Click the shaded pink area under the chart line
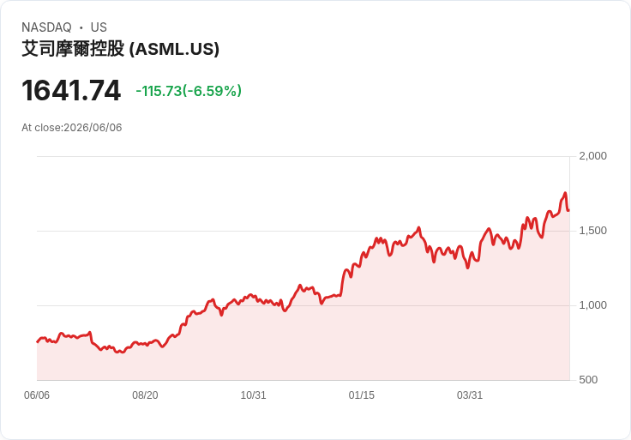Image resolution: width=631 pixels, height=440 pixels. (303, 347)
